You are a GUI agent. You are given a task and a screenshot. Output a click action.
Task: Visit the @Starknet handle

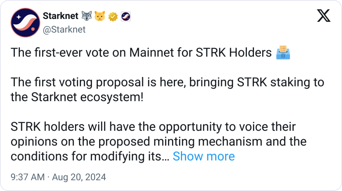(64, 29)
